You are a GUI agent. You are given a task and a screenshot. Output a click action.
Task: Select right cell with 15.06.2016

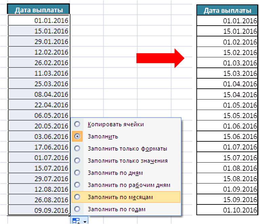tap(227, 136)
